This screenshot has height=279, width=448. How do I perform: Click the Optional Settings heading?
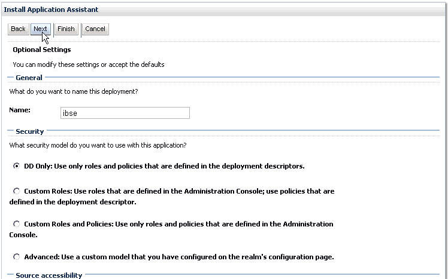42,50
